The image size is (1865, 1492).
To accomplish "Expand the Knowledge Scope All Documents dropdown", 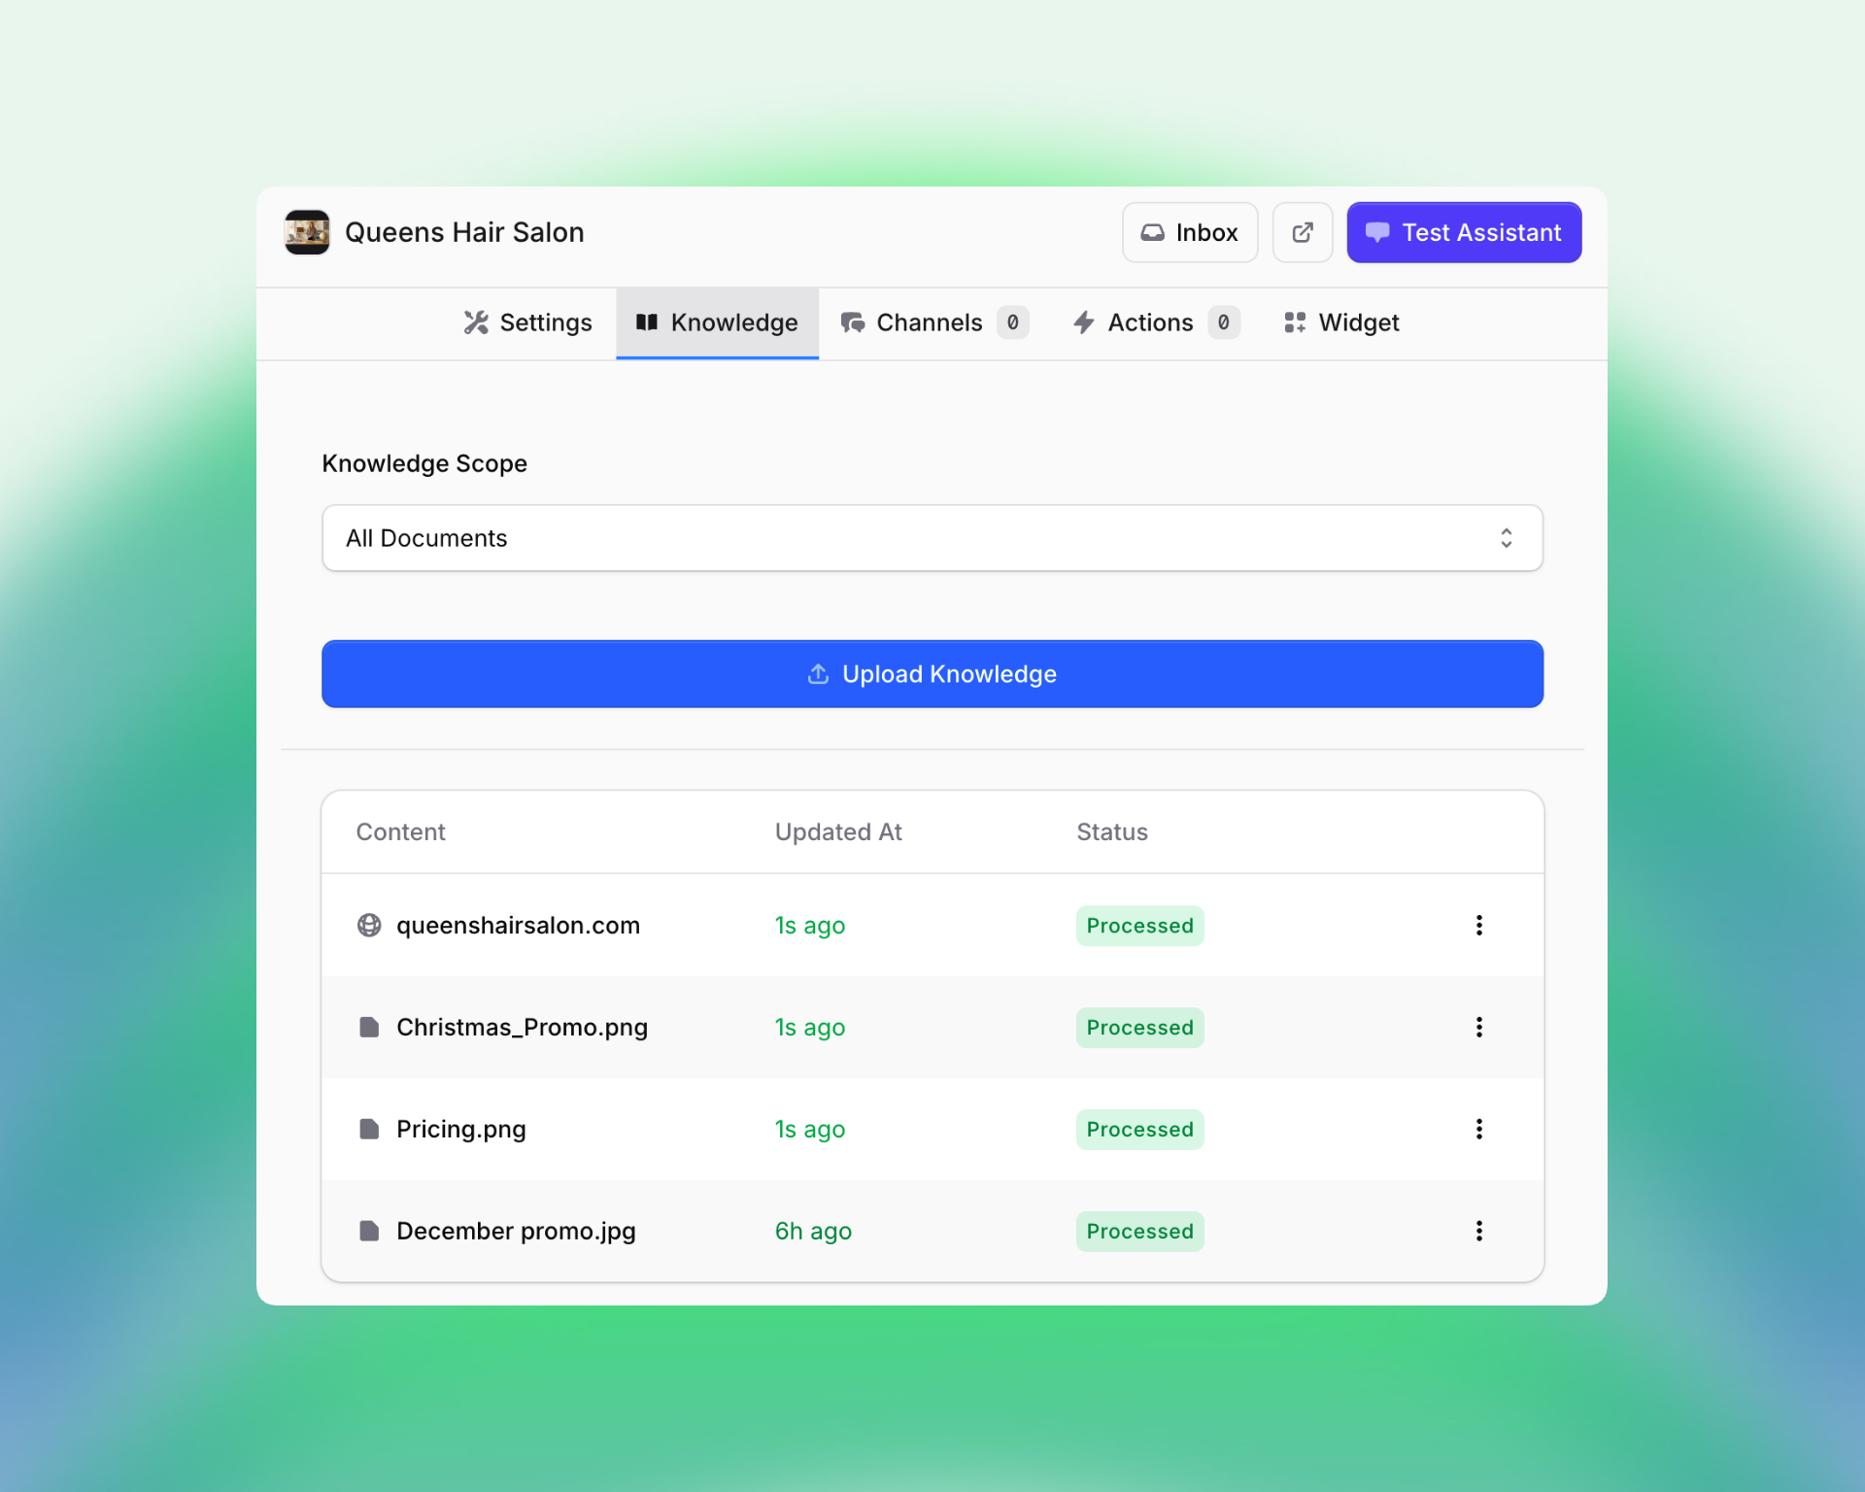I will pyautogui.click(x=932, y=538).
